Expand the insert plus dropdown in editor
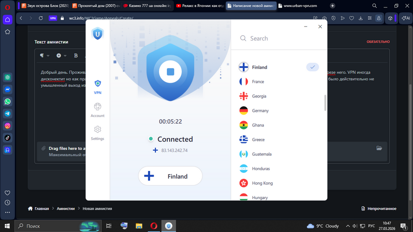This screenshot has width=413, height=232. (x=61, y=55)
